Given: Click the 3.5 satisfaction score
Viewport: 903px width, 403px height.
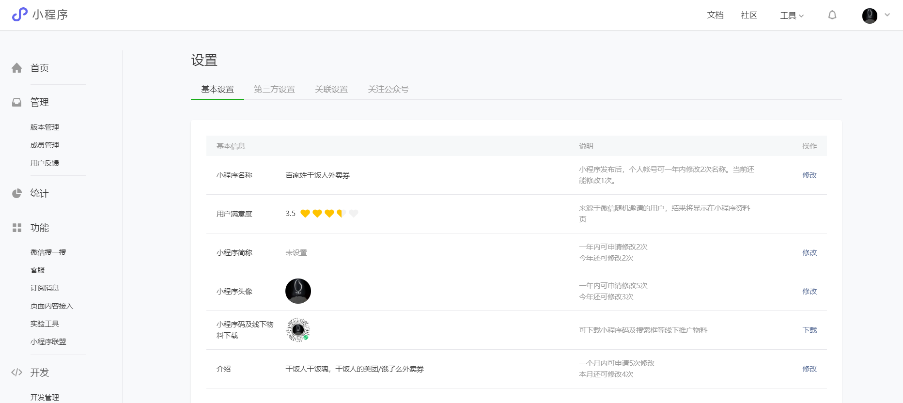Looking at the screenshot, I should tap(290, 214).
